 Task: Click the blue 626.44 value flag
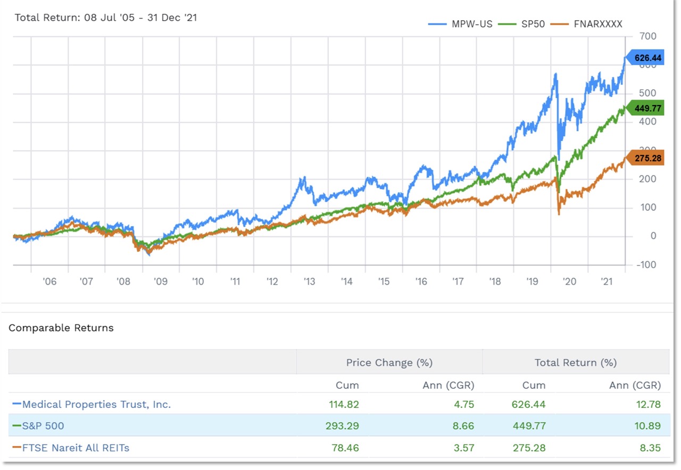click(645, 57)
